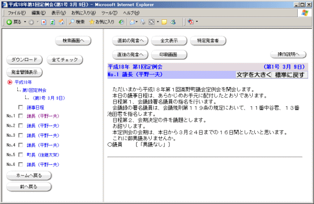The image size is (314, 204).
Task: Open the ツール(T) menu
Action: [109, 13]
